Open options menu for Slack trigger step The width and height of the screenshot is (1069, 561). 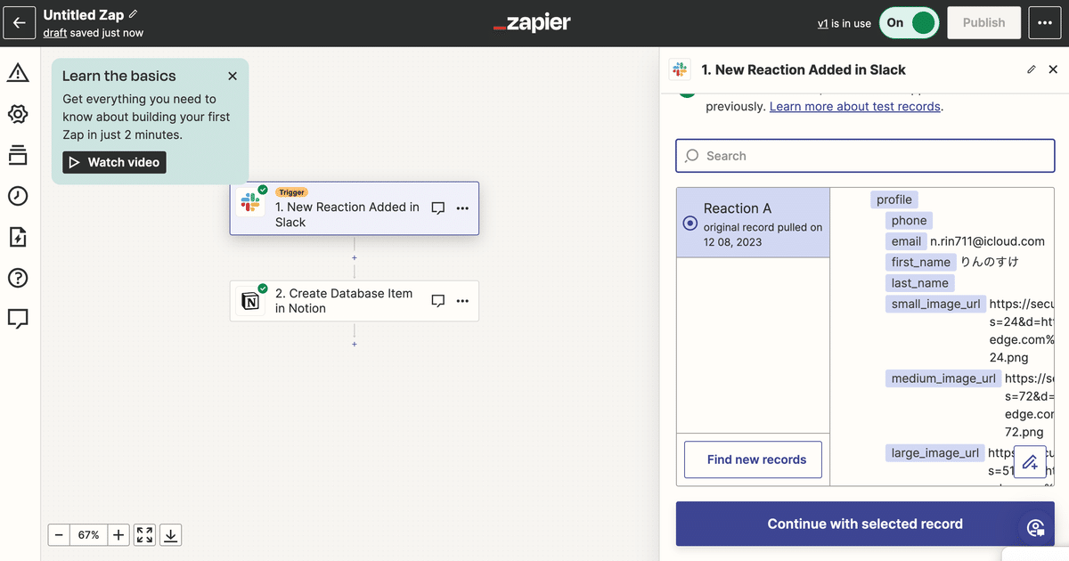coord(462,208)
